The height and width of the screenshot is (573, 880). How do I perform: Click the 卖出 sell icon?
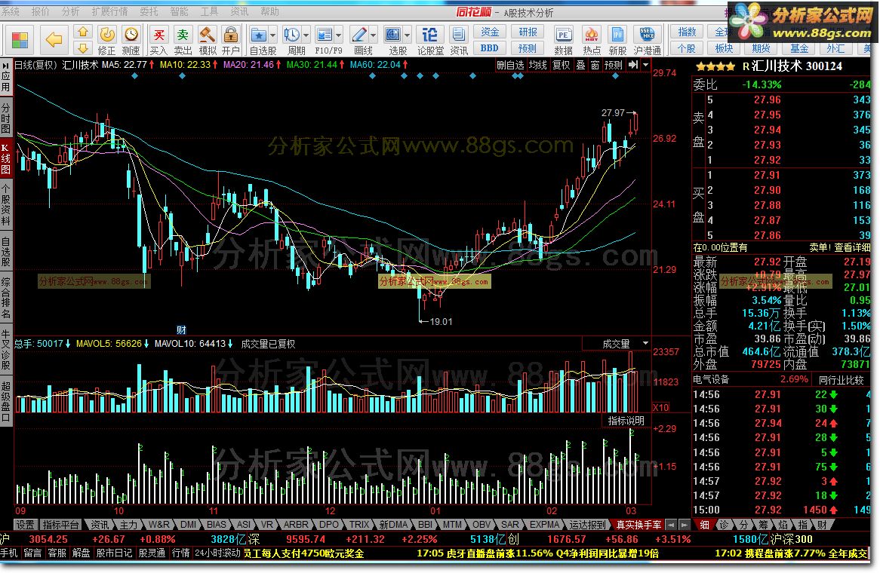[x=183, y=40]
